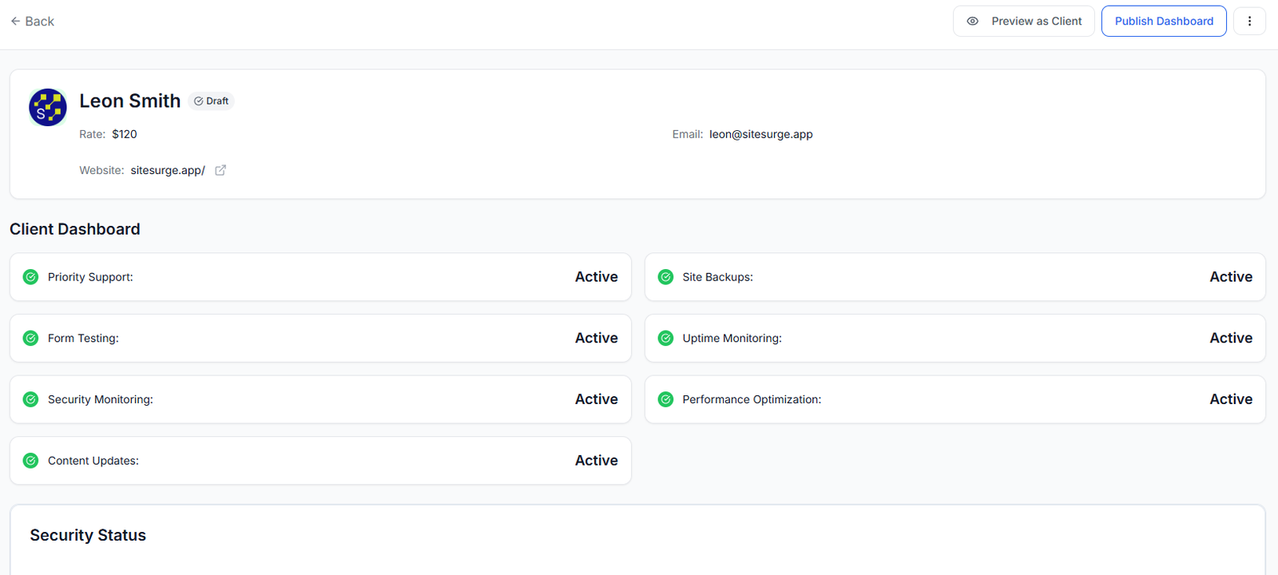1278x575 pixels.
Task: Click the Preview as Client button
Action: (x=1023, y=22)
